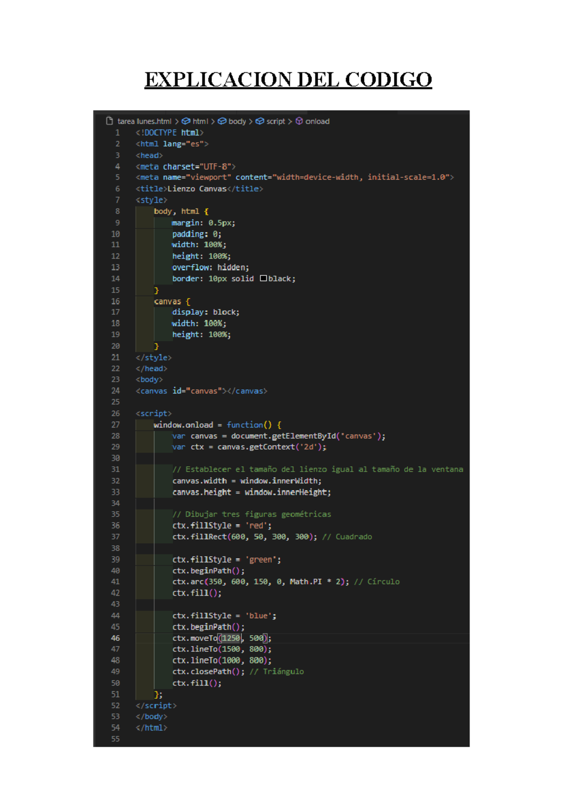563x796 pixels.
Task: Click line number 27 in the gutter
Action: coord(115,425)
